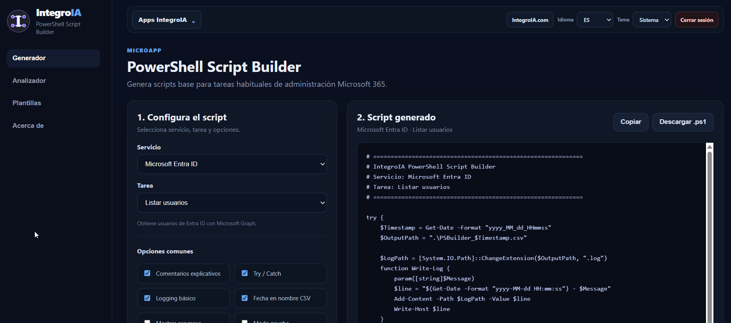Click the "Write-Host $line" code line

pos(422,309)
